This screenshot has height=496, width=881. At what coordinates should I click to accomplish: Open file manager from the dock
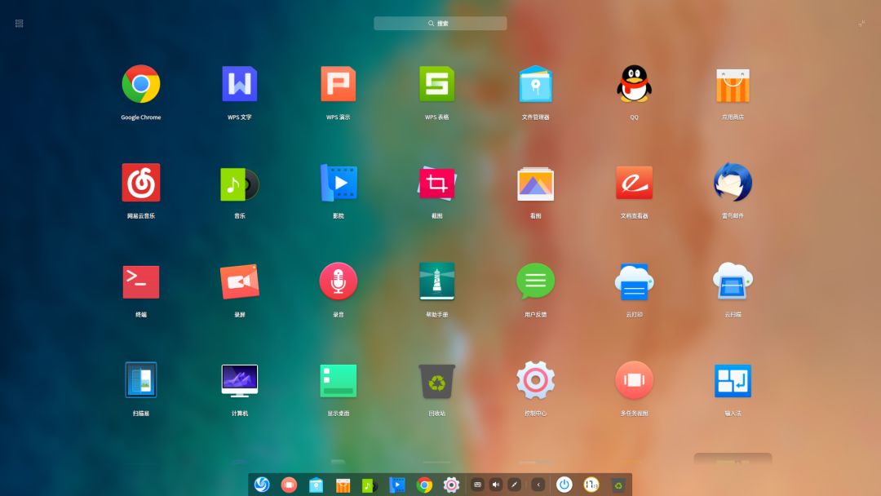click(x=316, y=485)
